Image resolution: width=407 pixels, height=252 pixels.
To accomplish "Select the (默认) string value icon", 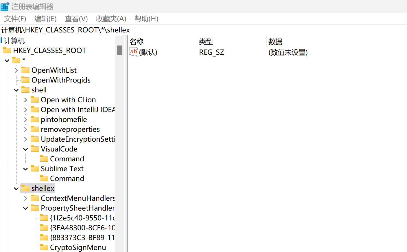I will coord(133,52).
